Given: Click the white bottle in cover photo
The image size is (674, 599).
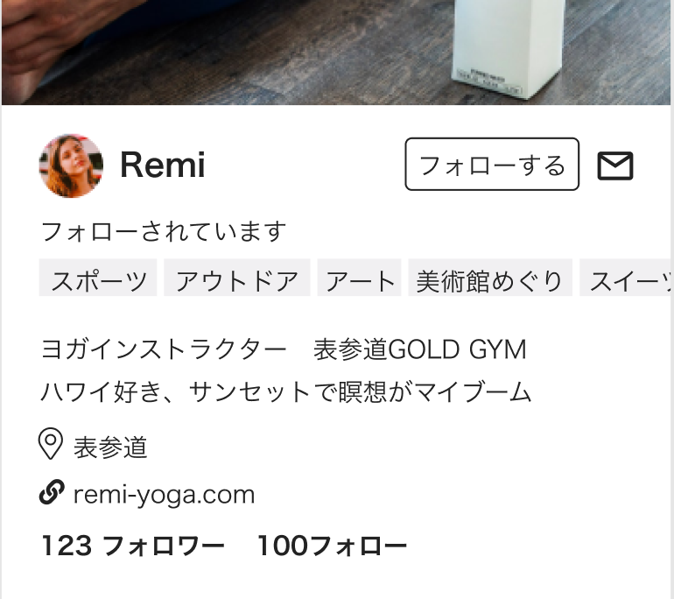Looking at the screenshot, I should coord(508,47).
